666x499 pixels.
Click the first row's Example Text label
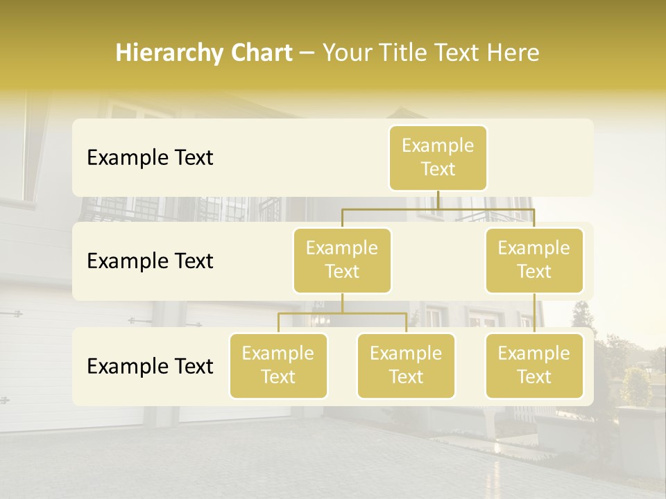point(150,157)
